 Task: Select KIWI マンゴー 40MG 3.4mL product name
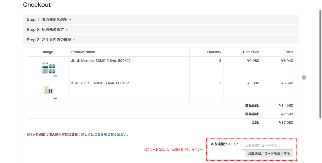(100, 83)
